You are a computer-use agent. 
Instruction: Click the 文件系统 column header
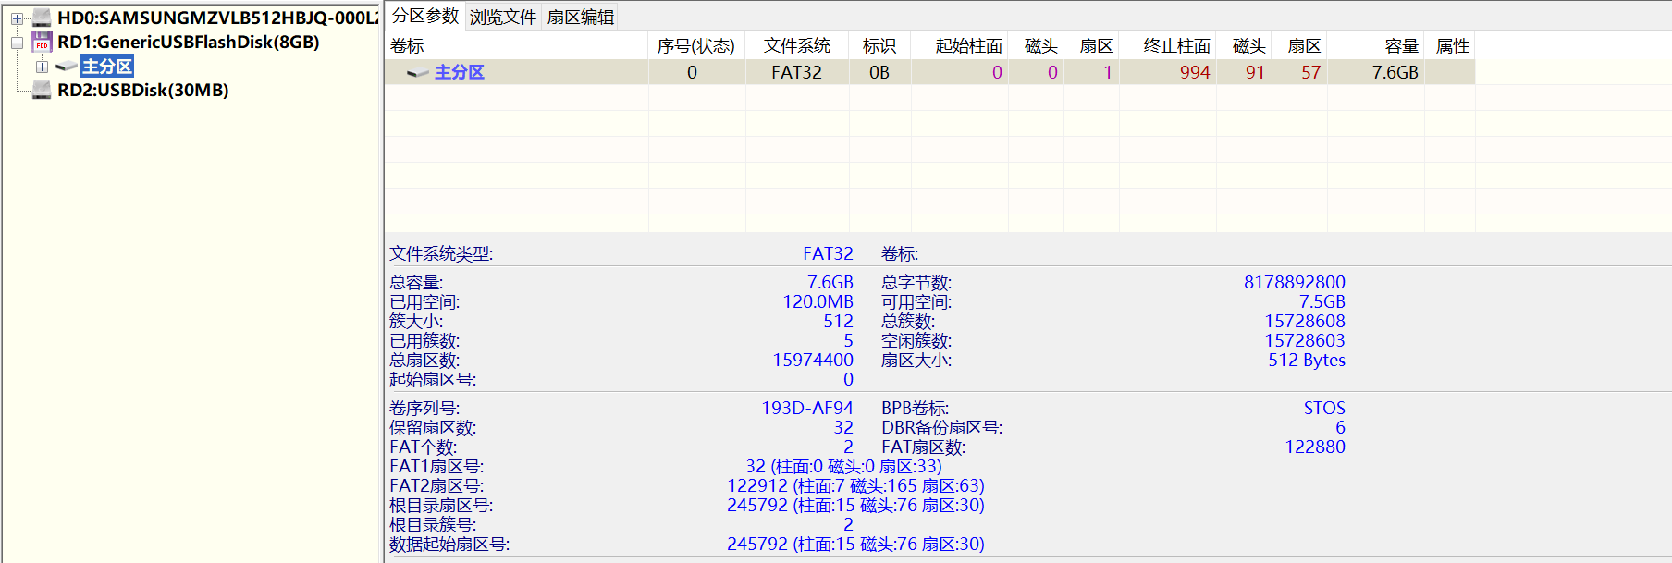point(797,46)
